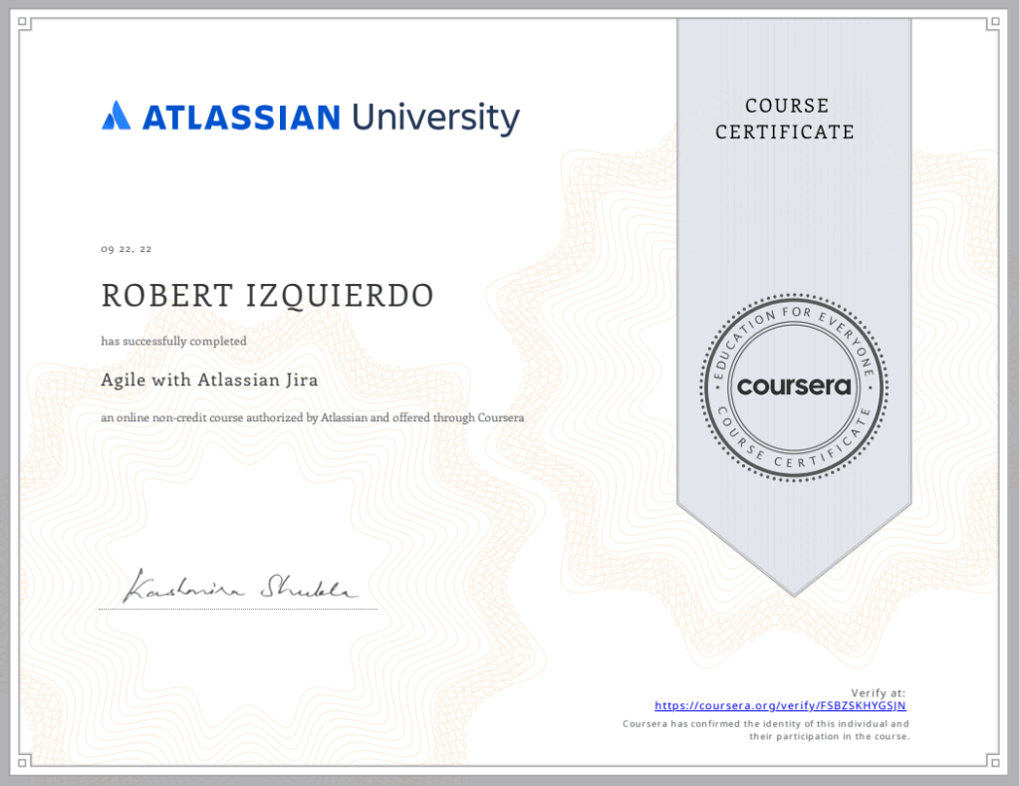
Task: Click the Coursera identity confirmation note
Action: click(x=765, y=729)
